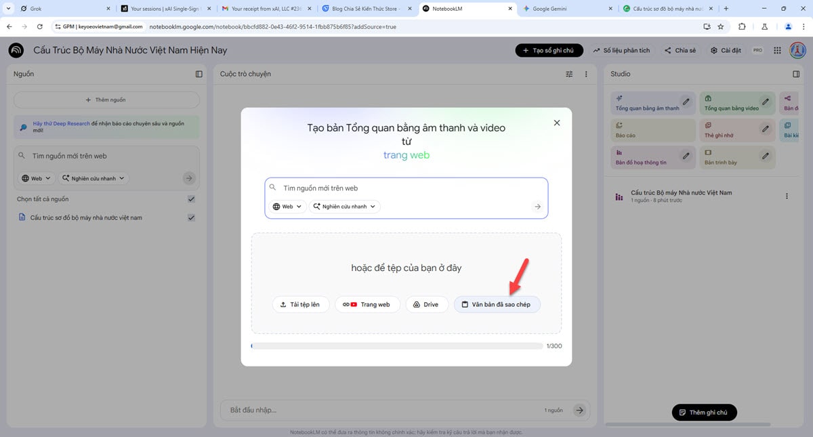Click 'Bản đồ hoạ thông tin' studio card
This screenshot has width=813, height=437.
coord(646,157)
